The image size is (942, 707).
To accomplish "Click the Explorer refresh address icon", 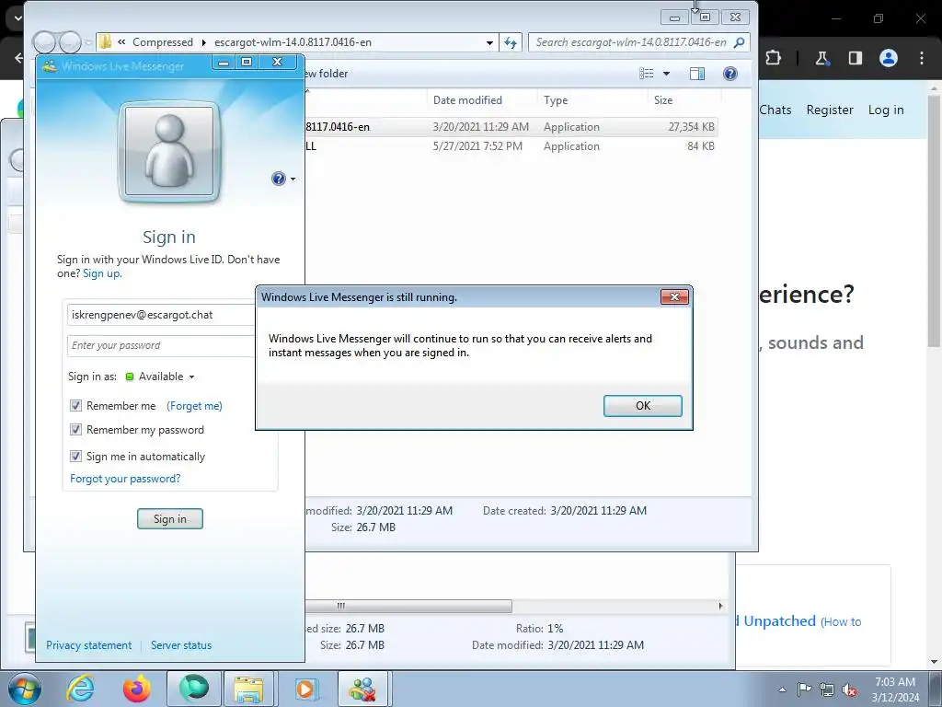I will [x=510, y=42].
